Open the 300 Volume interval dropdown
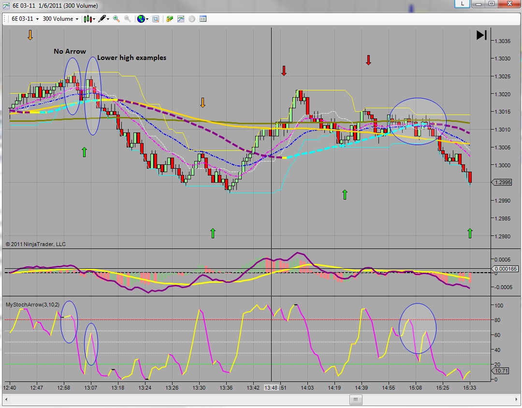 click(x=60, y=19)
